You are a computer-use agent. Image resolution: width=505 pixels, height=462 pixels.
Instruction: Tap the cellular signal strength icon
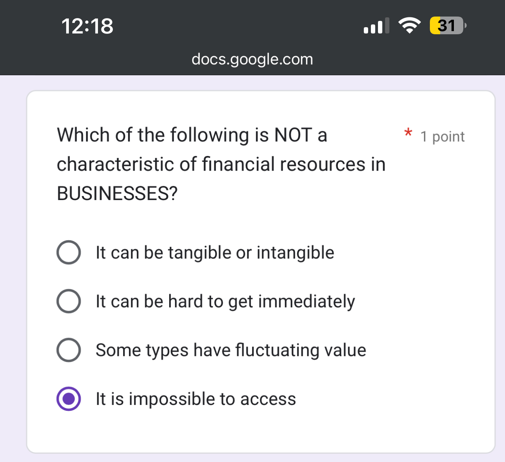376,25
